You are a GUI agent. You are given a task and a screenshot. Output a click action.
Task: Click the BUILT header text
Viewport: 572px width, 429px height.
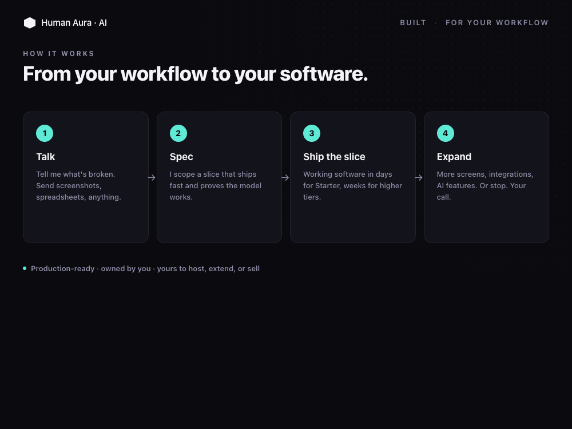[x=413, y=23]
